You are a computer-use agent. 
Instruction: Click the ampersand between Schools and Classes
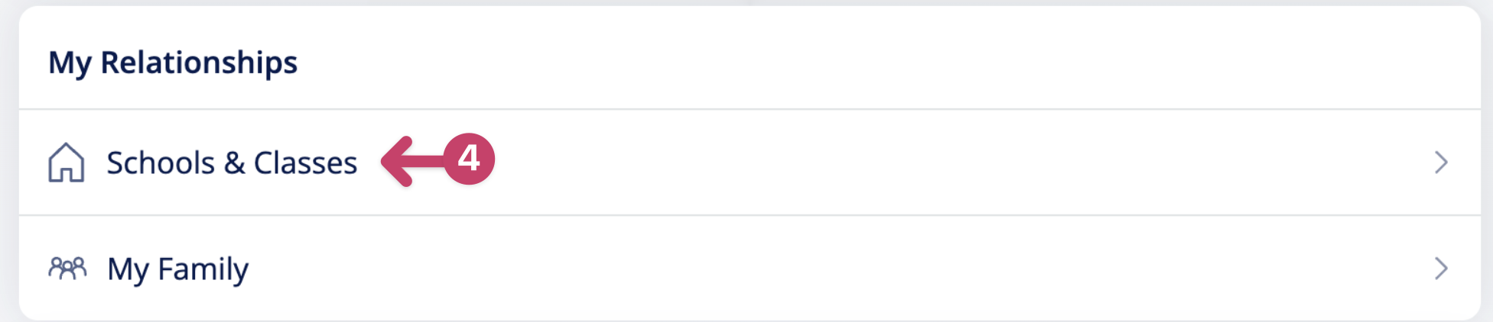(x=234, y=163)
